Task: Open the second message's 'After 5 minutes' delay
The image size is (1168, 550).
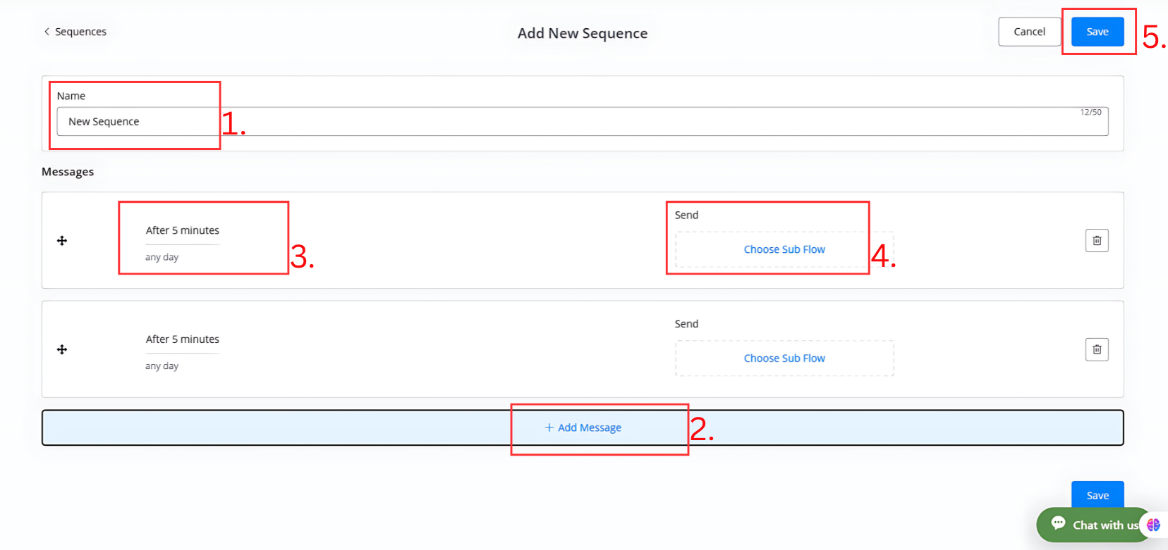Action: pos(183,339)
